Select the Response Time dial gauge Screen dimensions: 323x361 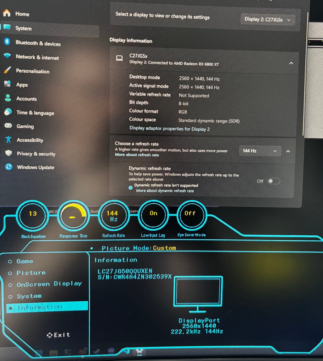[x=73, y=216]
